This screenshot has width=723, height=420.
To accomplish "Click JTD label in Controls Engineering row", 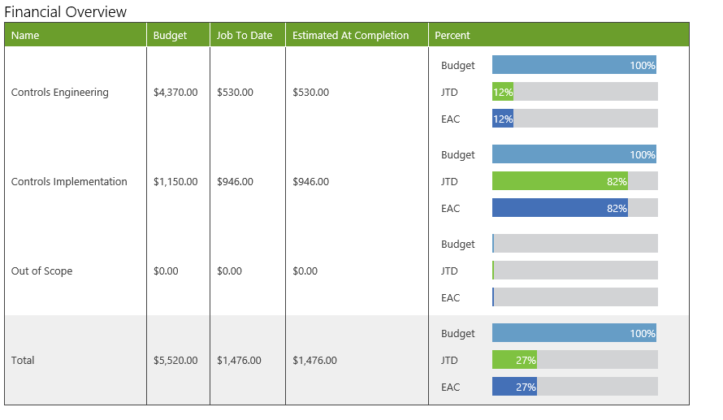I will [x=449, y=93].
